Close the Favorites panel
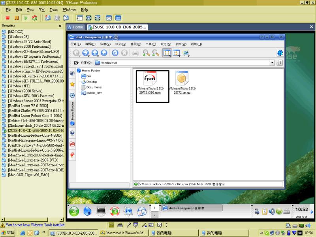 pyautogui.click(x=60, y=26)
